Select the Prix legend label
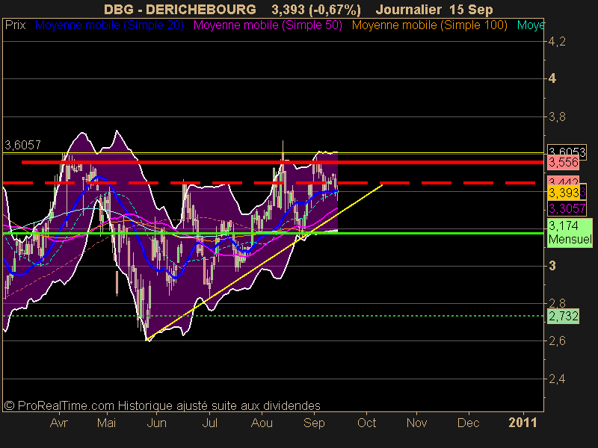The image size is (598, 448). pyautogui.click(x=15, y=25)
